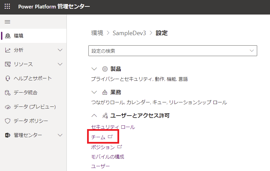
Task: Open the ユーザー link
Action: 100,166
